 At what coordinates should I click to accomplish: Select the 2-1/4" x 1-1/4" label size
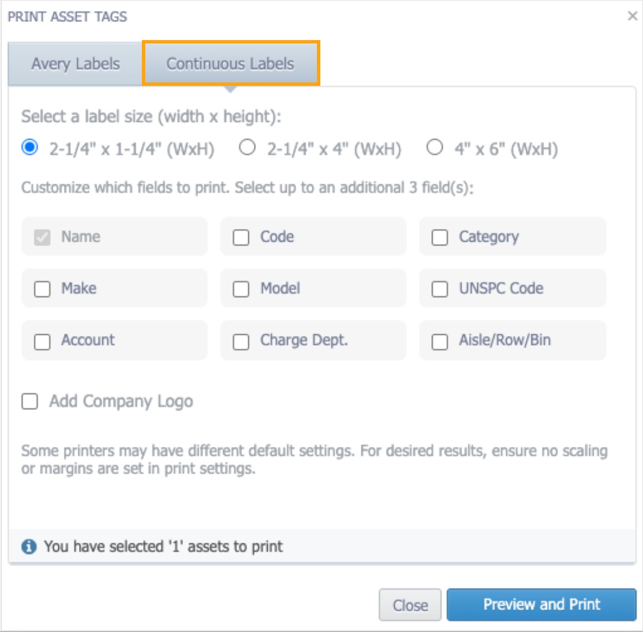pyautogui.click(x=30, y=148)
